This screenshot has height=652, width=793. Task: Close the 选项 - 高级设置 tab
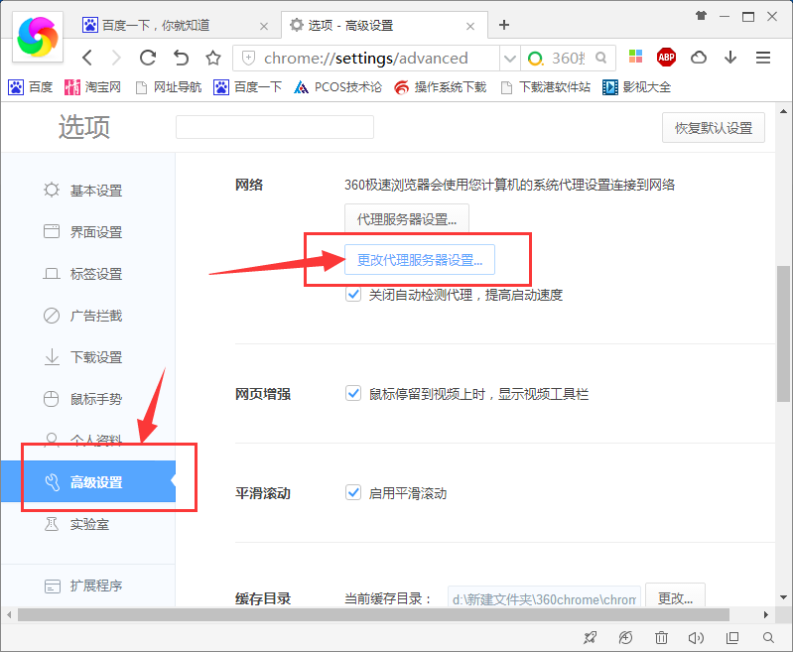(470, 27)
